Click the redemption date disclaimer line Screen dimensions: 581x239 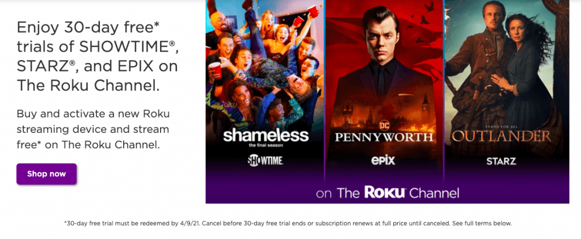(x=288, y=224)
